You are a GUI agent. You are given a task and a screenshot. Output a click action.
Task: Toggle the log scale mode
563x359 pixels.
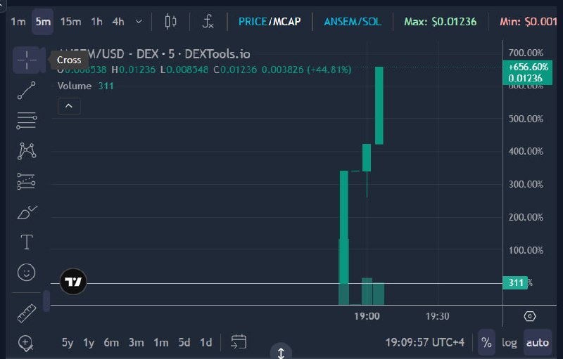(509, 343)
